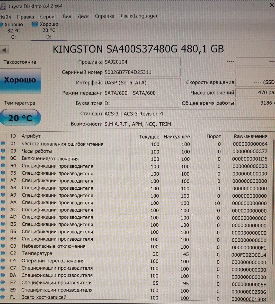Click the Текущее column header
Viewport: 275px width, 304px height.
[x=149, y=137]
